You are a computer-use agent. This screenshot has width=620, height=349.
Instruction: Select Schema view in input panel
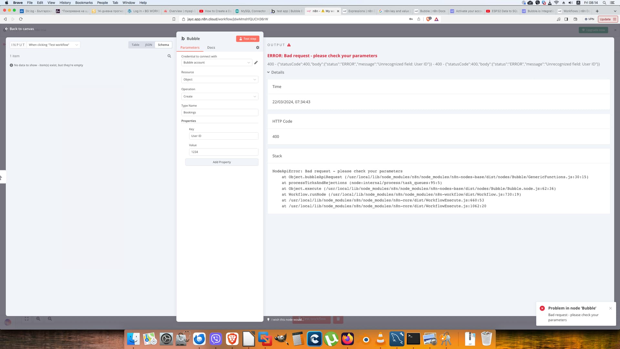(x=163, y=45)
